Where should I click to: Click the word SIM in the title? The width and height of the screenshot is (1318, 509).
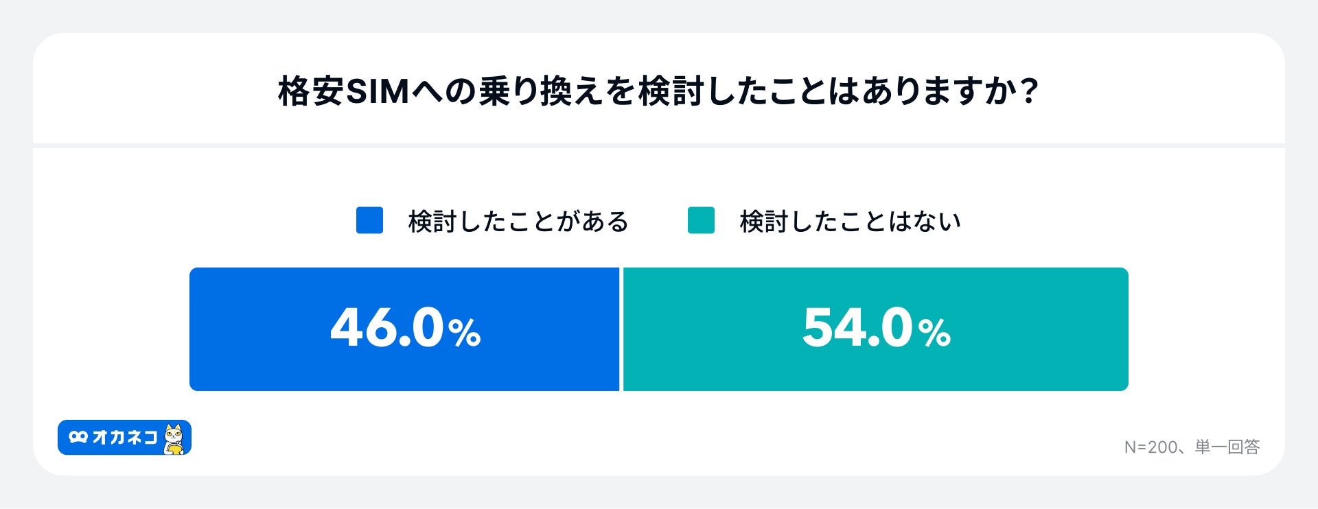[x=377, y=92]
